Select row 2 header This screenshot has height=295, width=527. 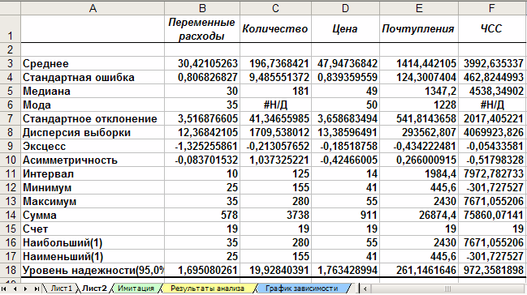point(10,49)
